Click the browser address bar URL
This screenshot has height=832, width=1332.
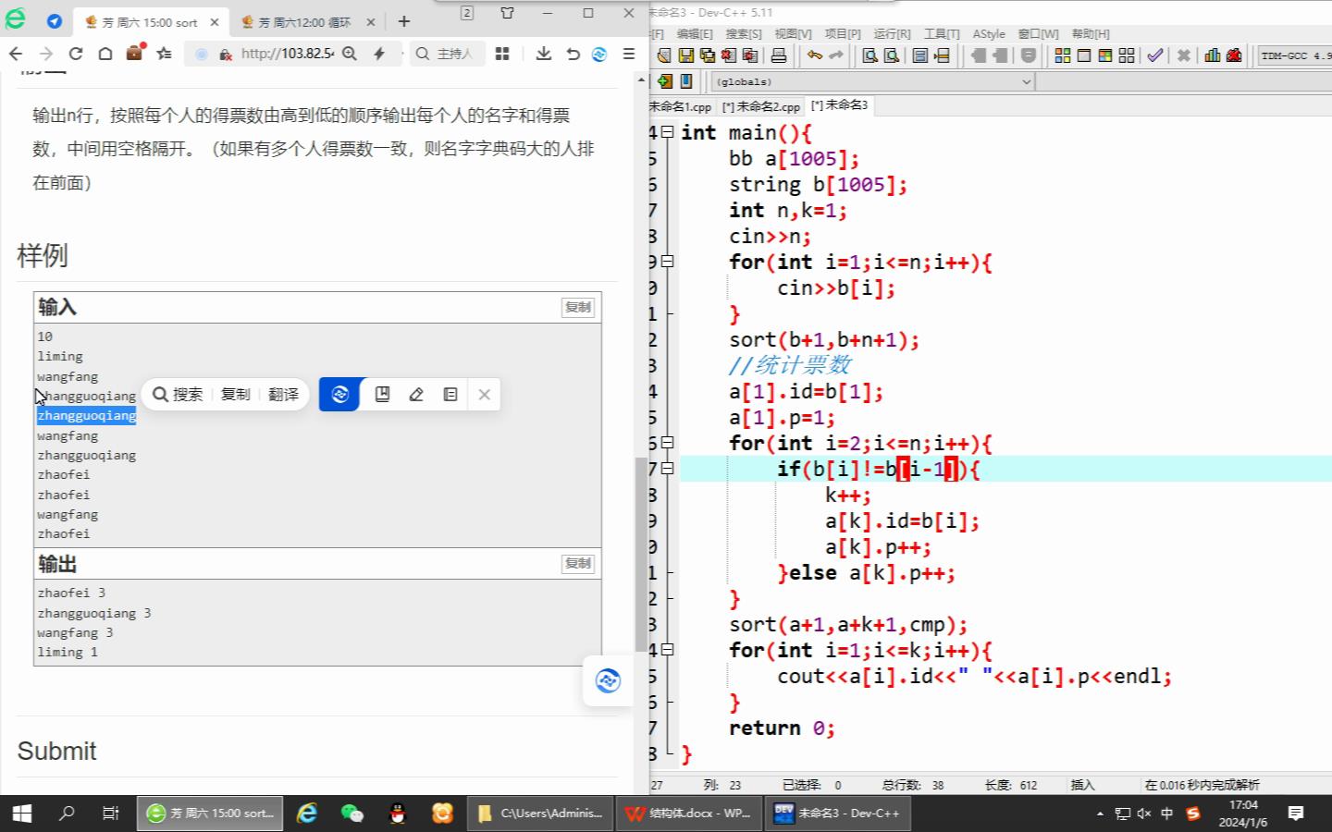click(x=287, y=54)
